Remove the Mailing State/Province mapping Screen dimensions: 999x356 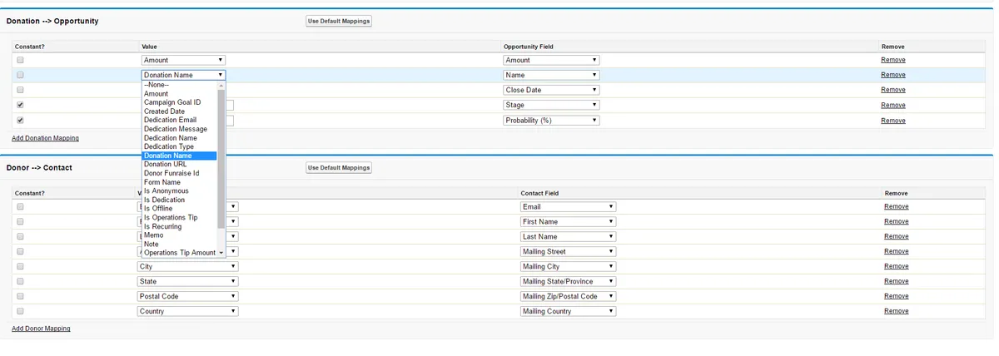pyautogui.click(x=897, y=281)
